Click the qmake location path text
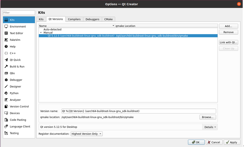Viewport: 244px width, 147px height. (x=97, y=117)
